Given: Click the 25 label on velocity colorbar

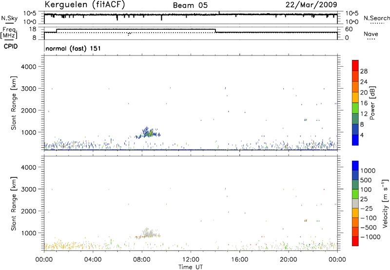Looking at the screenshot, I should click(364, 199).
